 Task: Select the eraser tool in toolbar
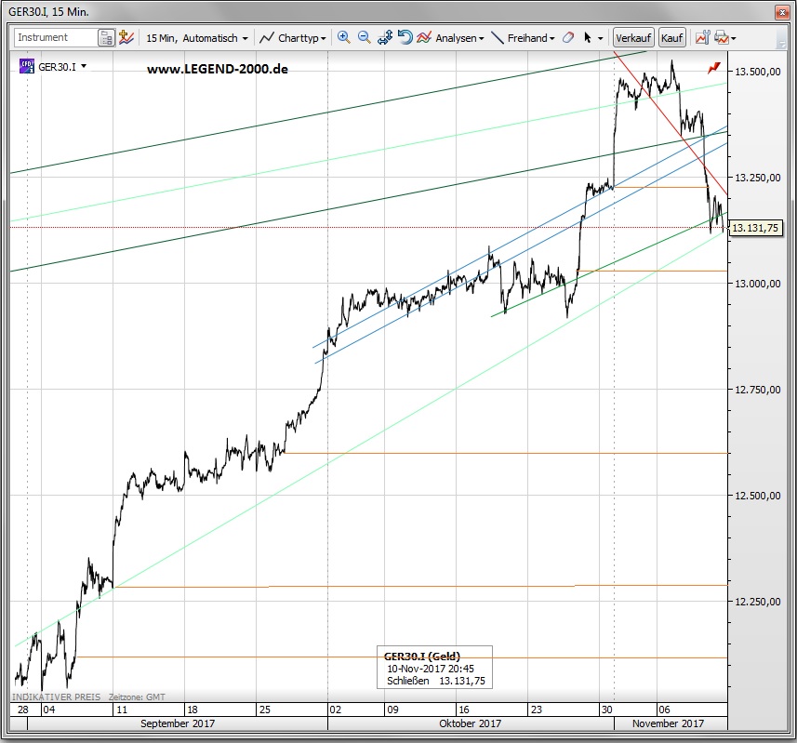[x=569, y=38]
